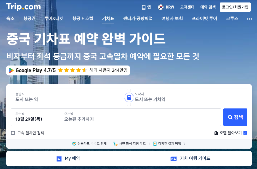This screenshot has height=169, width=257.
Task: Click the hotel building icon
Action: click(216, 133)
